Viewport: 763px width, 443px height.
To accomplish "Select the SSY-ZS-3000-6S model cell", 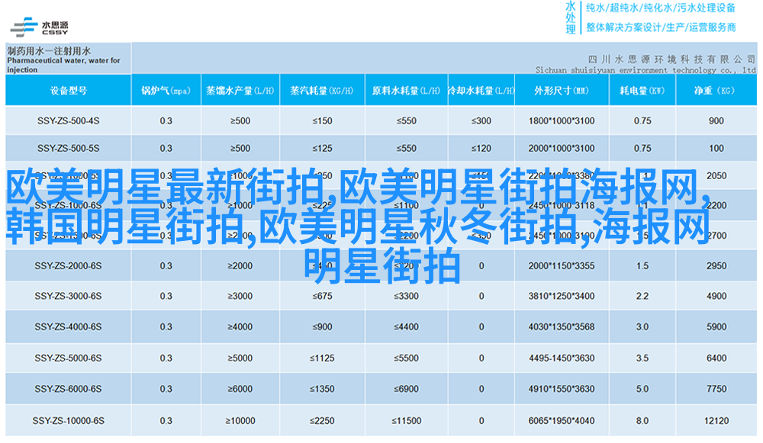I will coord(68,296).
